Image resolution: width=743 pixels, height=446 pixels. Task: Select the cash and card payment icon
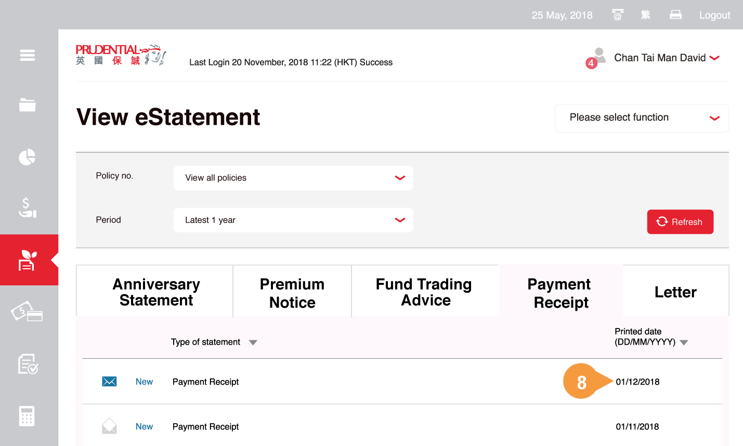point(28,312)
